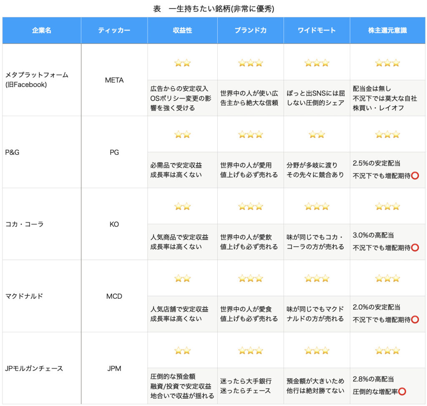Screen dimensions: 427x406
Task: Click MCD's two-star 収益性 rating
Action: point(183,278)
